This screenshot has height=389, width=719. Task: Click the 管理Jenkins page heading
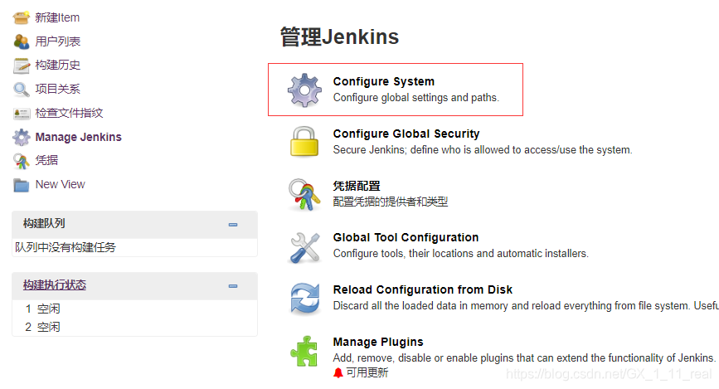coord(339,36)
